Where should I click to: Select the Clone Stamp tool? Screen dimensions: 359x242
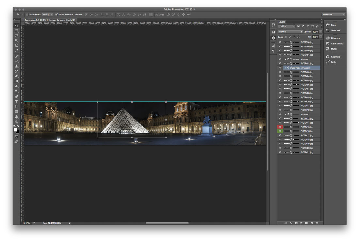16,66
